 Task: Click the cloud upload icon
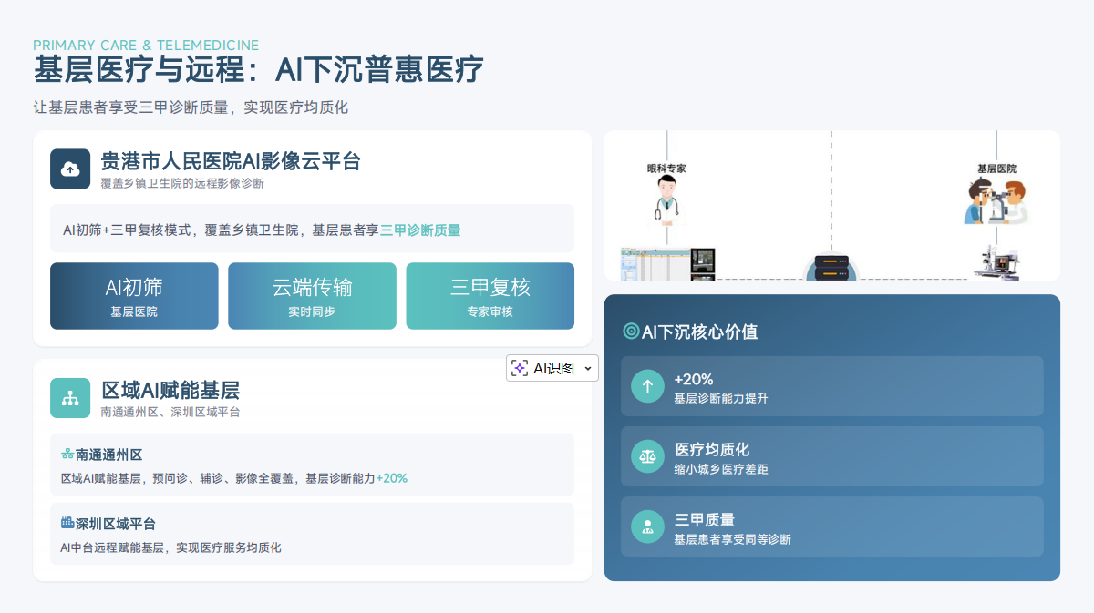70,169
